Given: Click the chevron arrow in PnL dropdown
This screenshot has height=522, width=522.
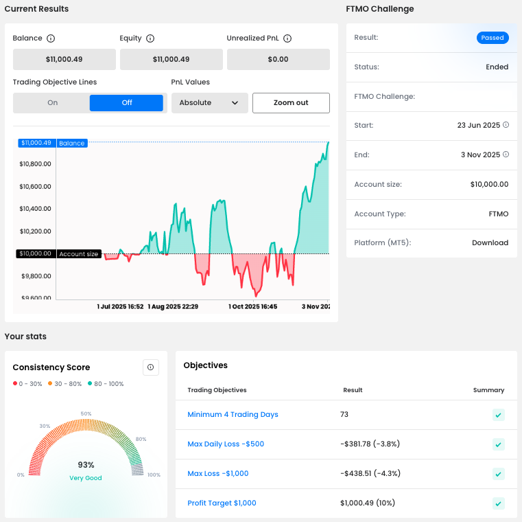Looking at the screenshot, I should pos(235,103).
